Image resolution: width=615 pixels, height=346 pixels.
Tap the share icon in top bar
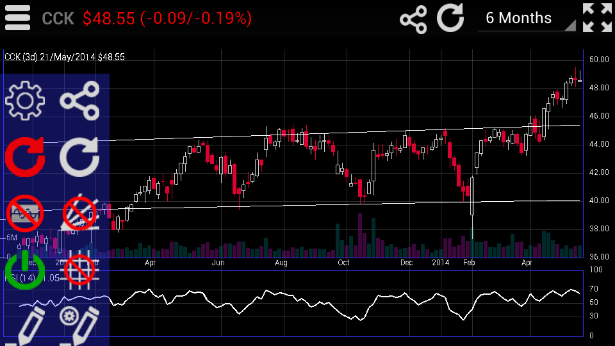click(413, 19)
